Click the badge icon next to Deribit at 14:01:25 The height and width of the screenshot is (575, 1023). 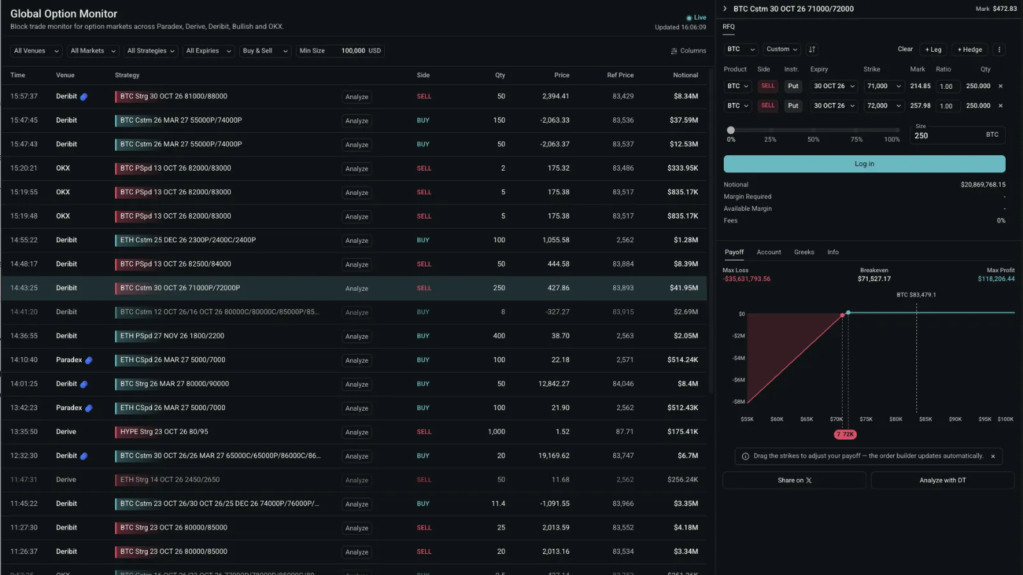point(84,384)
